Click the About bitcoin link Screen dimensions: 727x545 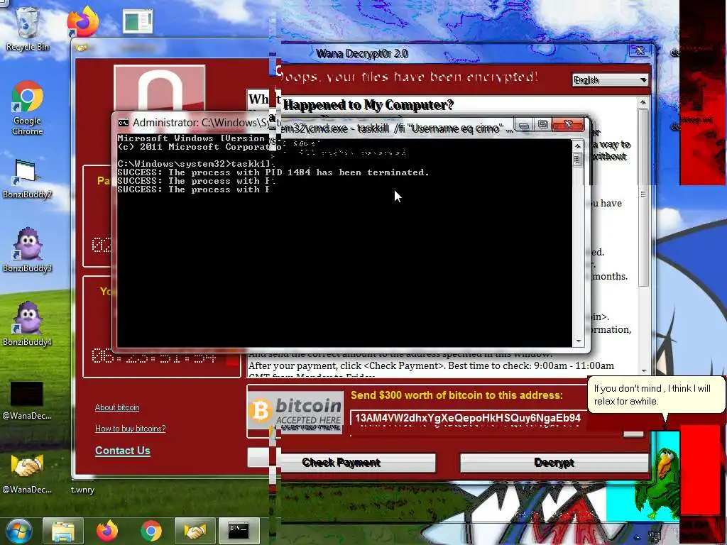[117, 407]
